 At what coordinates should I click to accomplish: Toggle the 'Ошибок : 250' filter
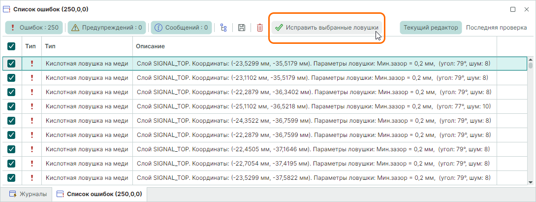pyautogui.click(x=34, y=28)
